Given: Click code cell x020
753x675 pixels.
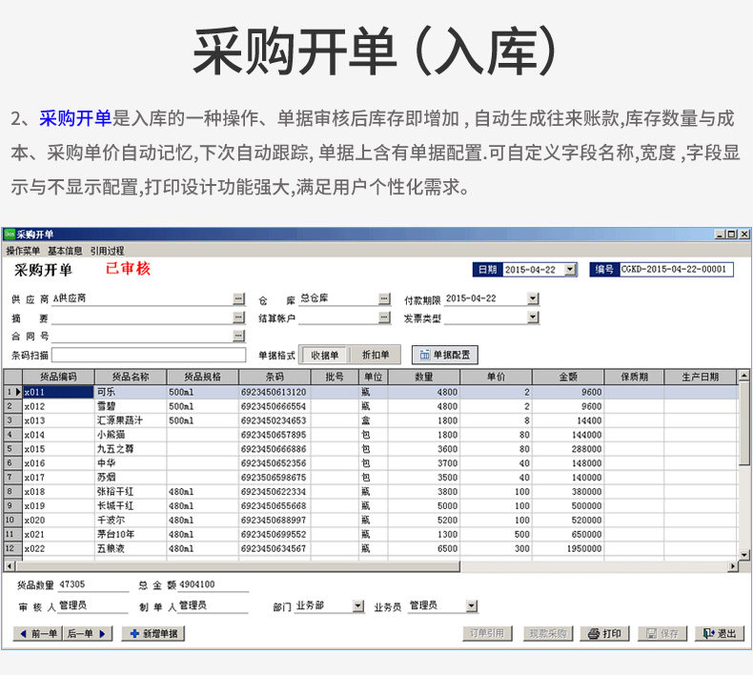Looking at the screenshot, I should [x=58, y=521].
